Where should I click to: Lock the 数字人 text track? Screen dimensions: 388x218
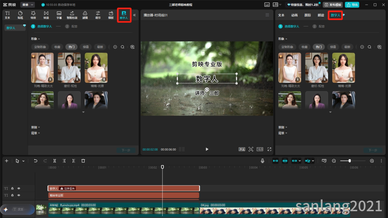pos(12,188)
